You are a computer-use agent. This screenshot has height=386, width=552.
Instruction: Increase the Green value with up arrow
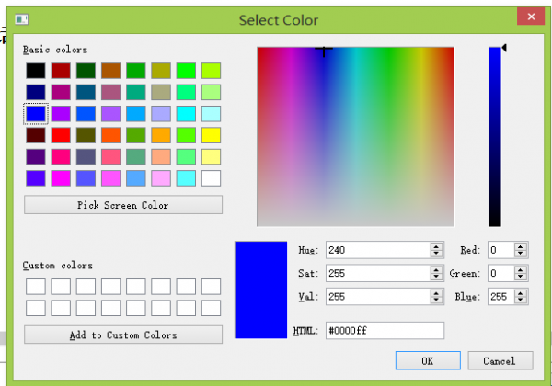coord(521,270)
